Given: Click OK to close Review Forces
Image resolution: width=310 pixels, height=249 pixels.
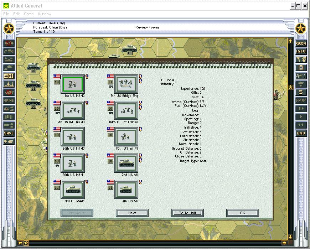Looking at the screenshot, I should (x=242, y=213).
